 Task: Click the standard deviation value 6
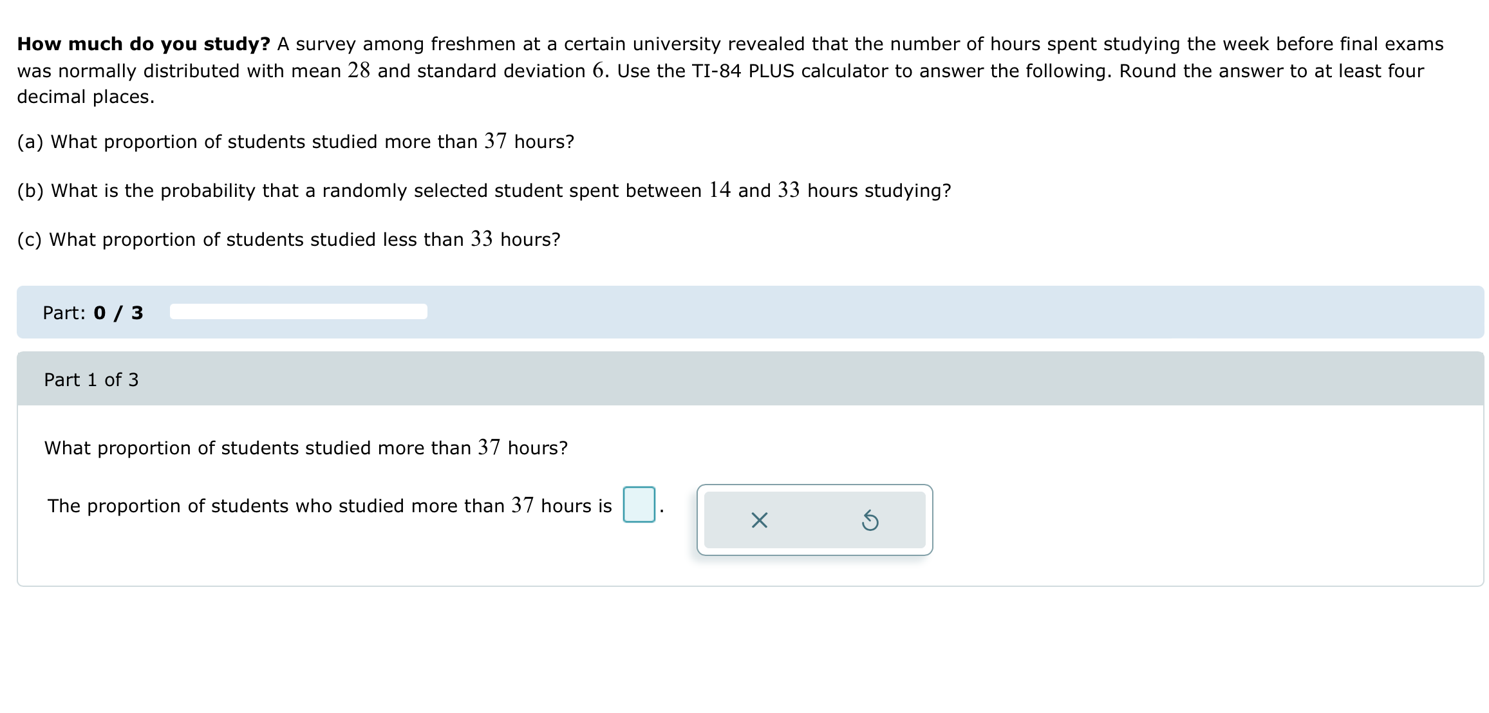598,70
